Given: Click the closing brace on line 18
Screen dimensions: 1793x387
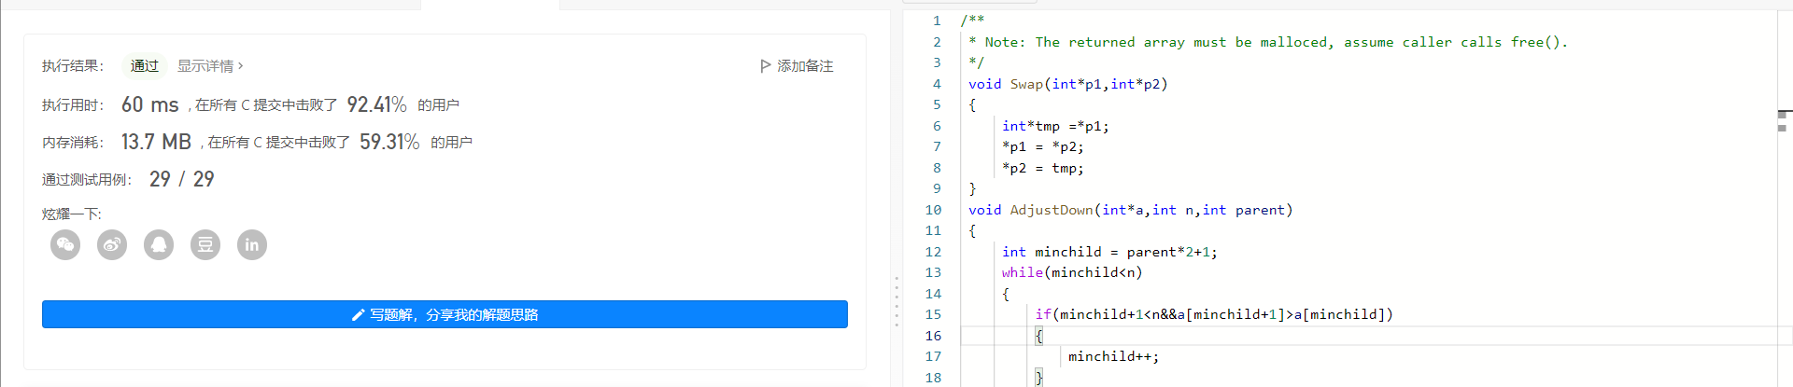Looking at the screenshot, I should 1038,378.
